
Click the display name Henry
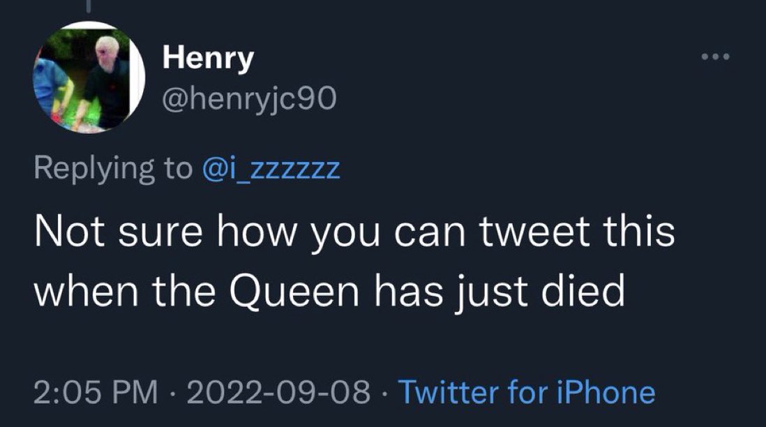208,59
